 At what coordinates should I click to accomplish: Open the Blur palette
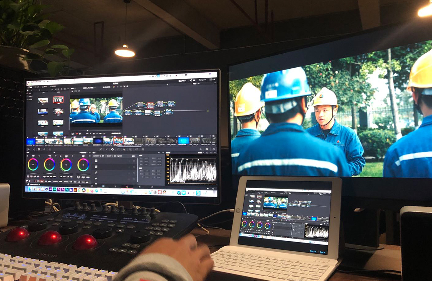click(x=124, y=149)
